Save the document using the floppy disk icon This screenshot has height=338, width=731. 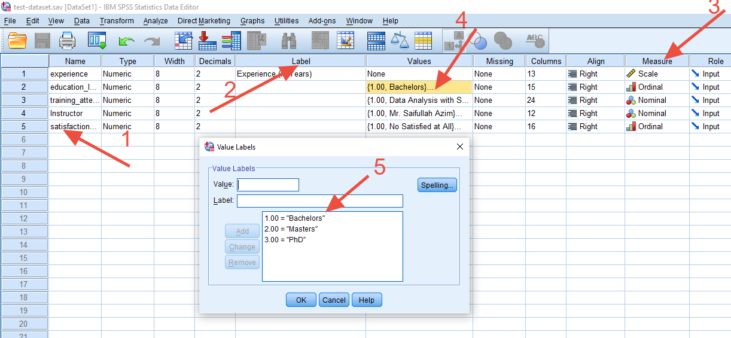42,41
